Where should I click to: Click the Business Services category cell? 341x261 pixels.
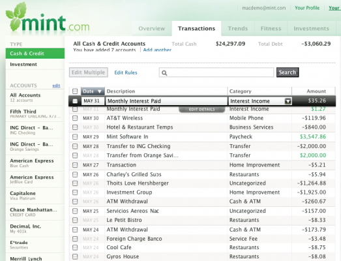pos(252,127)
